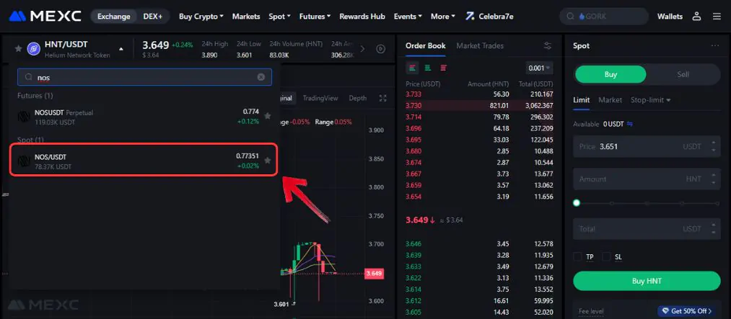Select the NOS/USDT spot pair

click(144, 161)
